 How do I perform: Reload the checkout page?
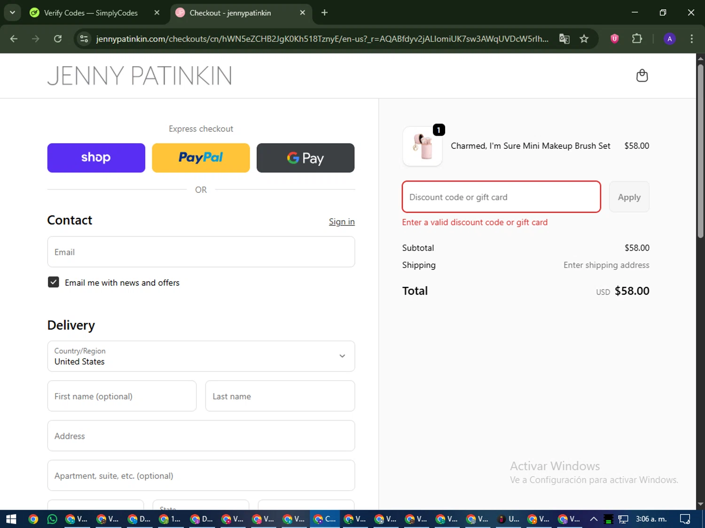pyautogui.click(x=58, y=39)
